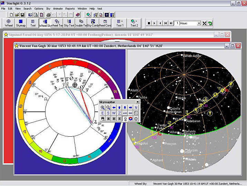Toggle the E display button in SkymapBar
The width and height of the screenshot is (247, 186).
[119, 119]
